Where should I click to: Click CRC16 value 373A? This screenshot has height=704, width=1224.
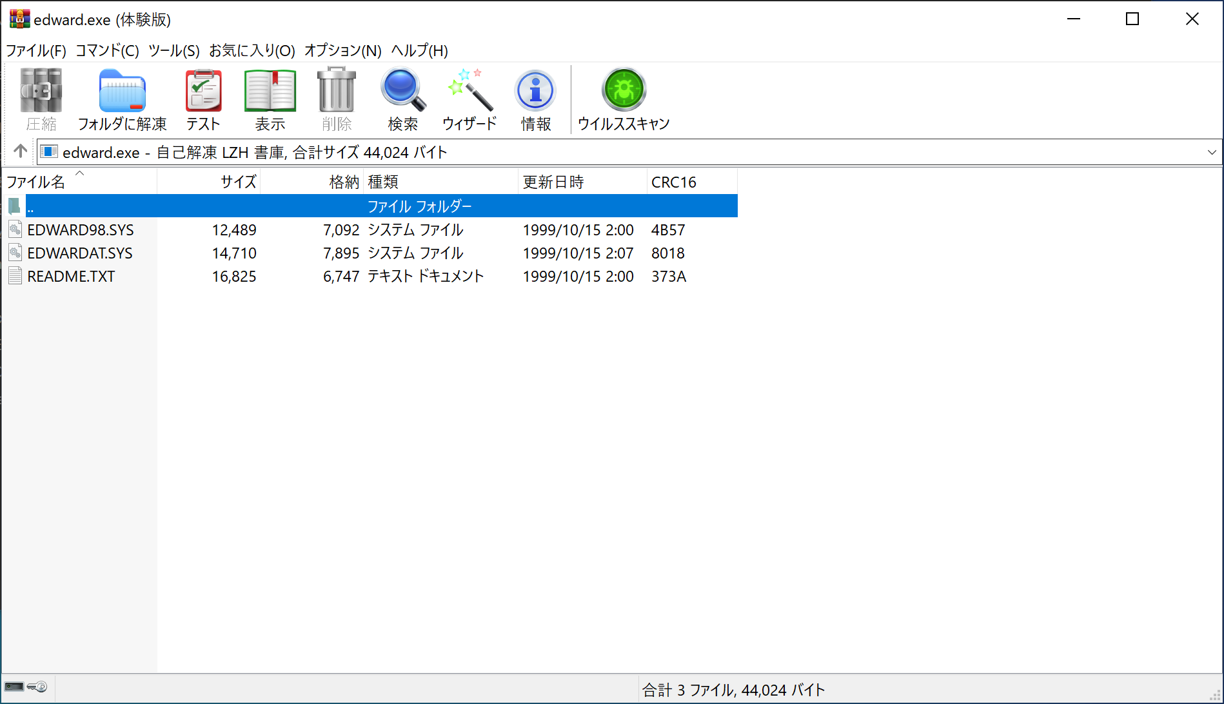[669, 276]
